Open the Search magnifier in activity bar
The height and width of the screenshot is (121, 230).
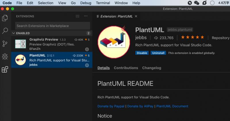[x=5, y=31]
